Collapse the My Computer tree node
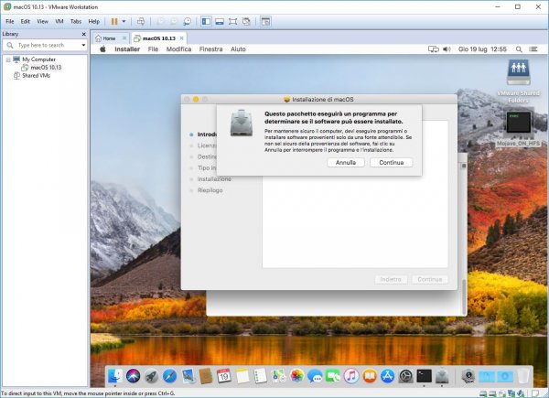The height and width of the screenshot is (398, 549). (8, 59)
